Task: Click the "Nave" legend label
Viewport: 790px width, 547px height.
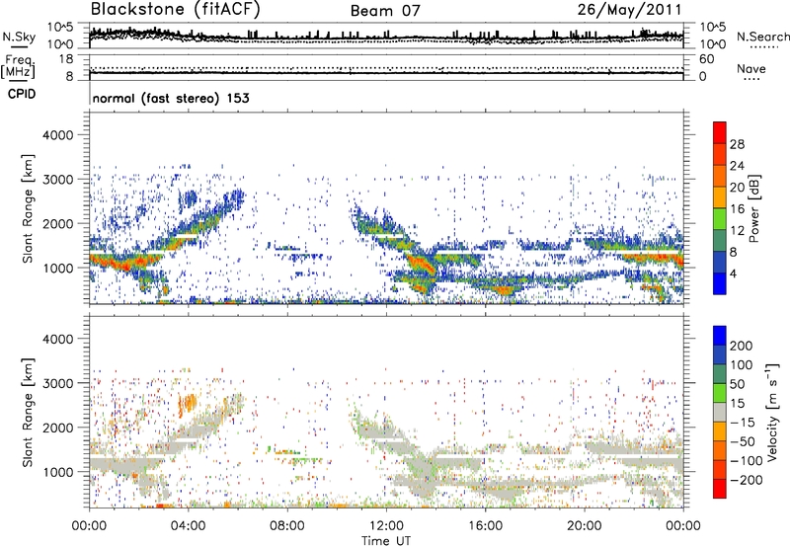Action: pos(750,68)
